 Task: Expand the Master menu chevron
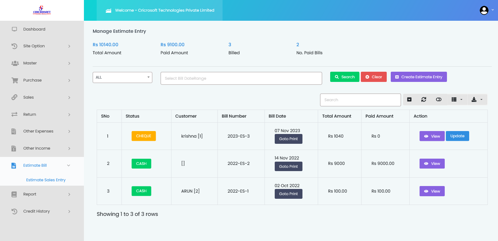[69, 63]
